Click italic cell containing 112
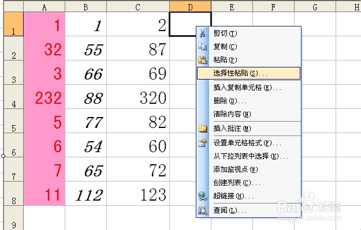 click(86, 194)
